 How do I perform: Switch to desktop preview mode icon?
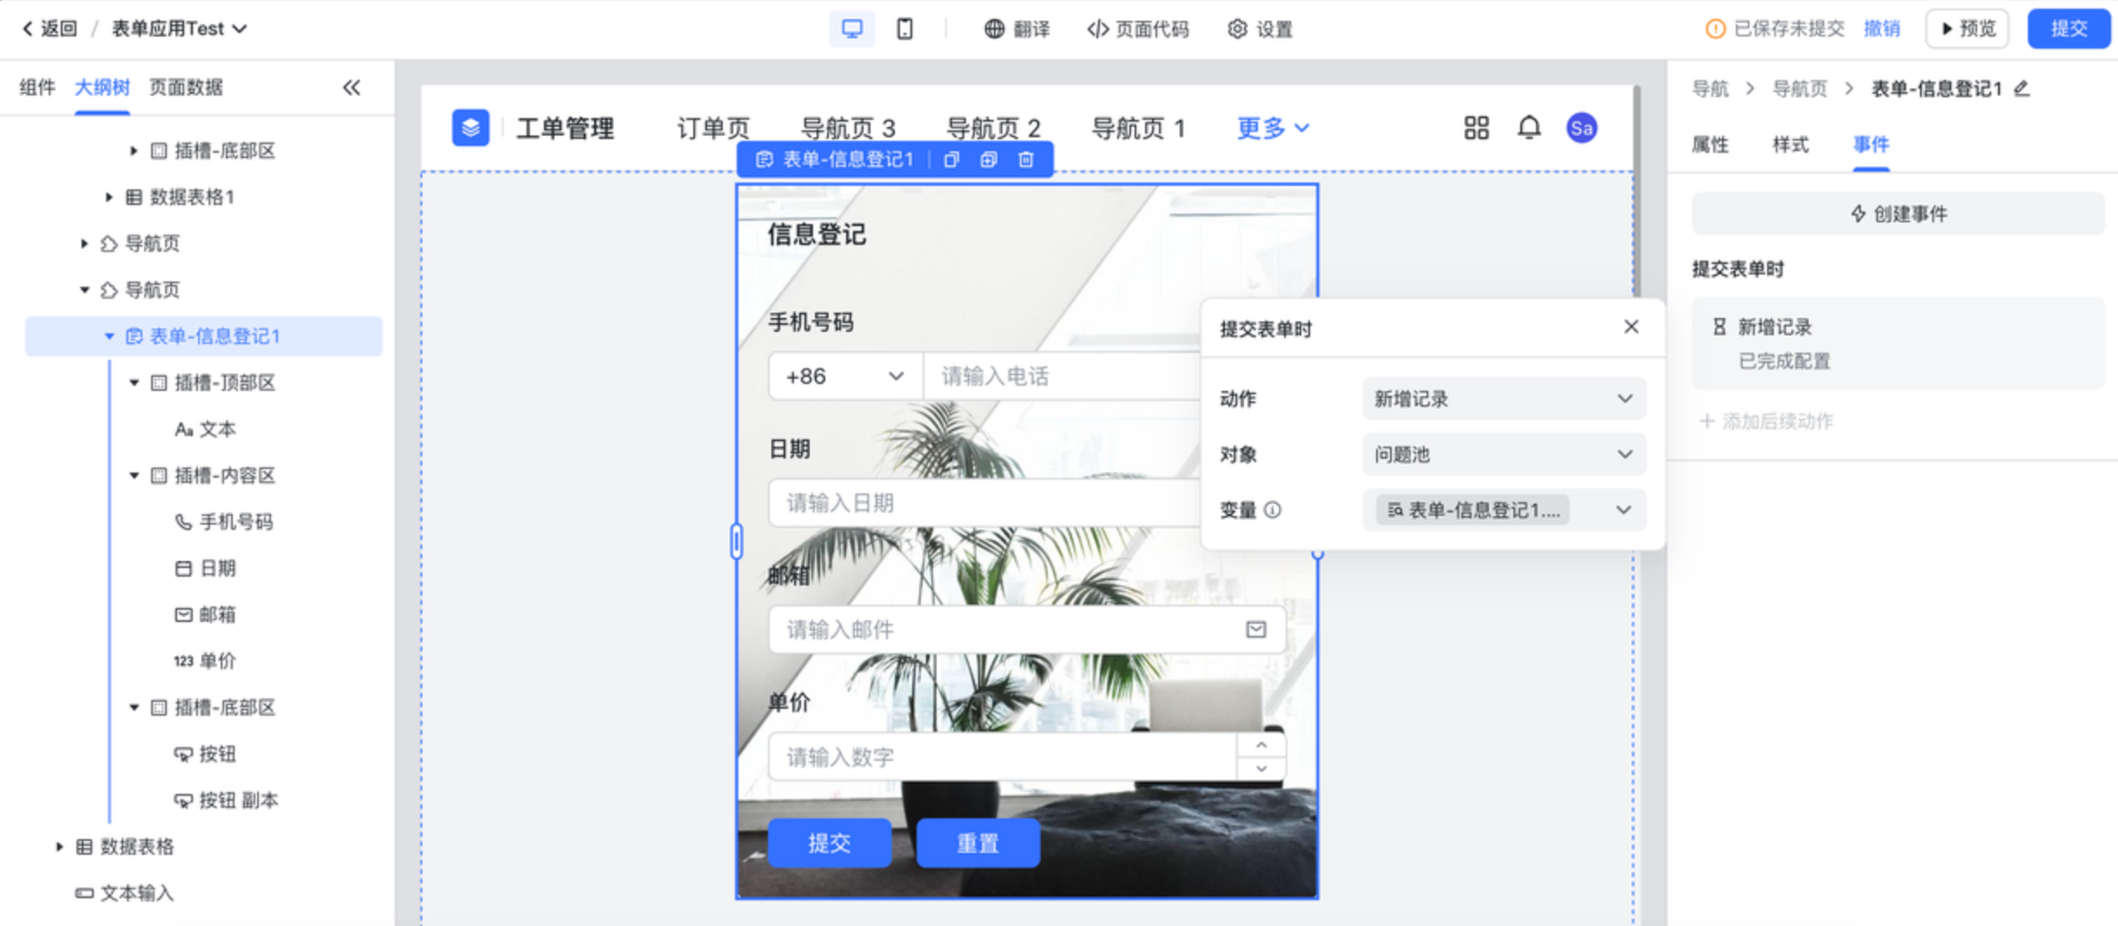[851, 29]
